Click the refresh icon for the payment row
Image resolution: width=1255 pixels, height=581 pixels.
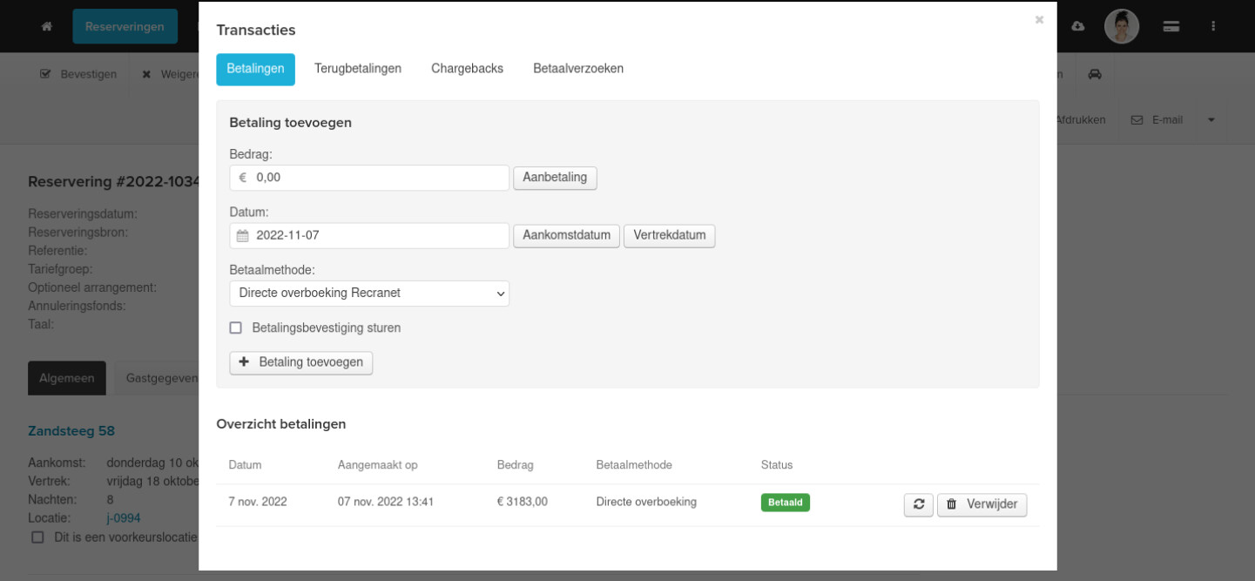point(918,504)
